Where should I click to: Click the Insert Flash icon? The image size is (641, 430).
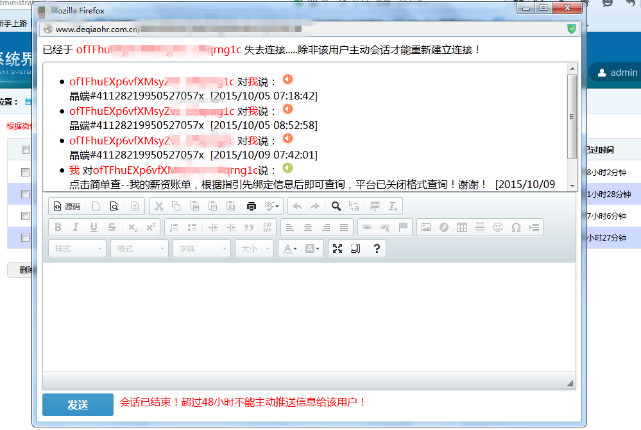click(x=444, y=228)
